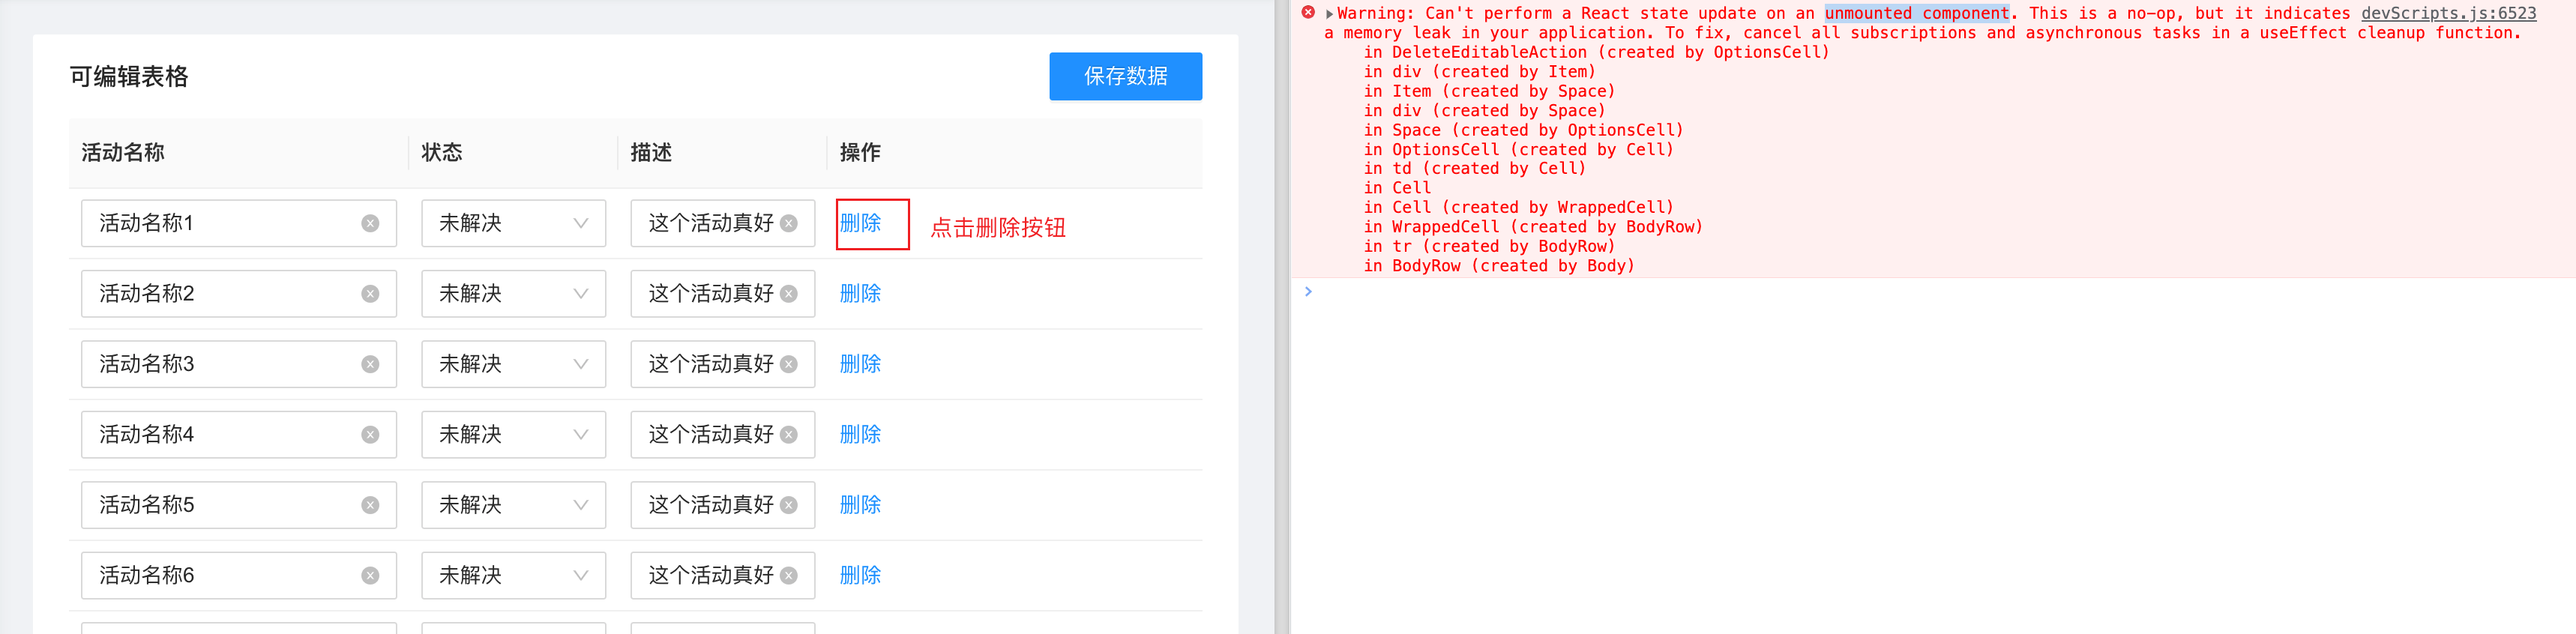Clear the description field in 活动名称5 row
2576x634 pixels.
[x=789, y=505]
